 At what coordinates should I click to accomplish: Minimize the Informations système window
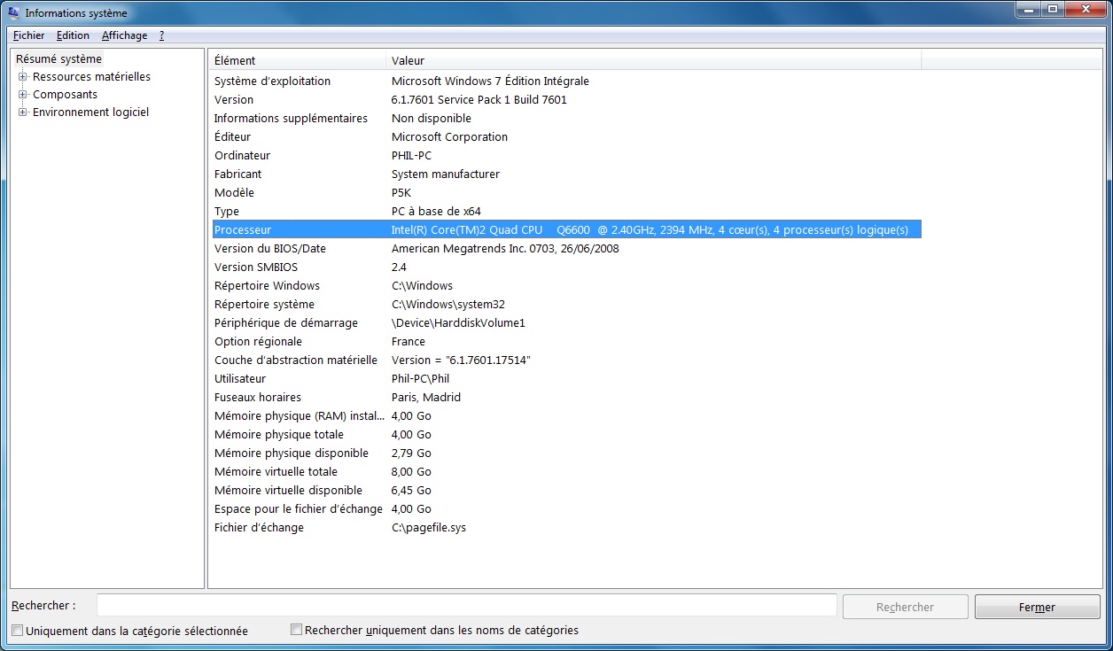tap(1031, 9)
